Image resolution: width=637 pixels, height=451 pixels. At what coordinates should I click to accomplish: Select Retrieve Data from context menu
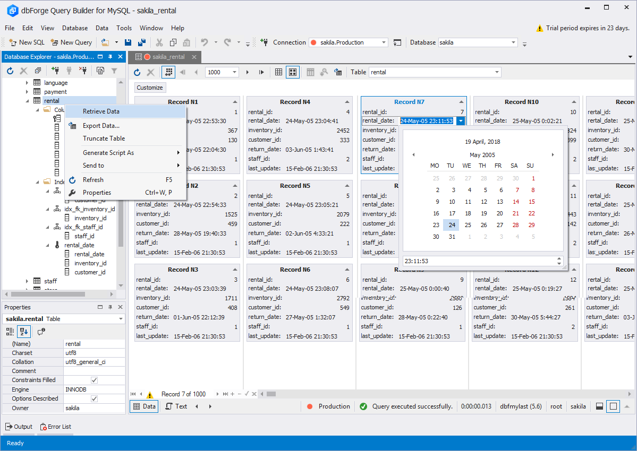coord(101,111)
